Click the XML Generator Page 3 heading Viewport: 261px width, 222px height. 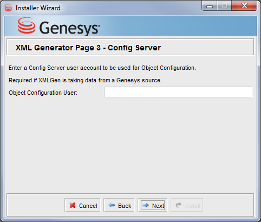pyautogui.click(x=88, y=48)
